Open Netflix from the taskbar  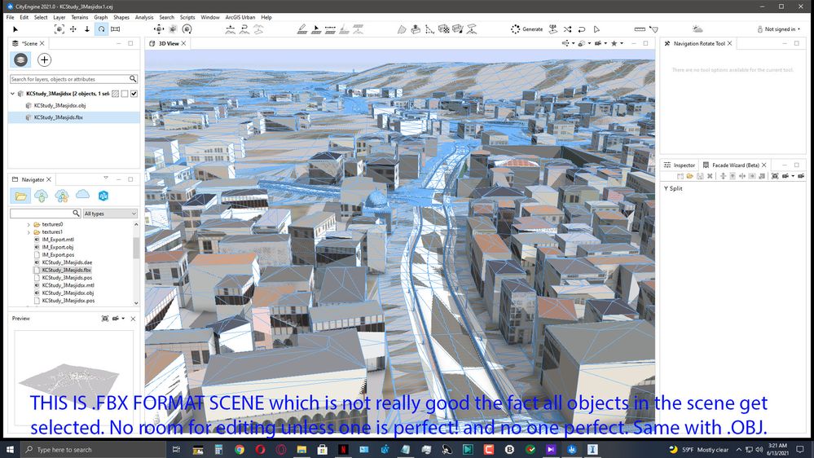coord(343,449)
